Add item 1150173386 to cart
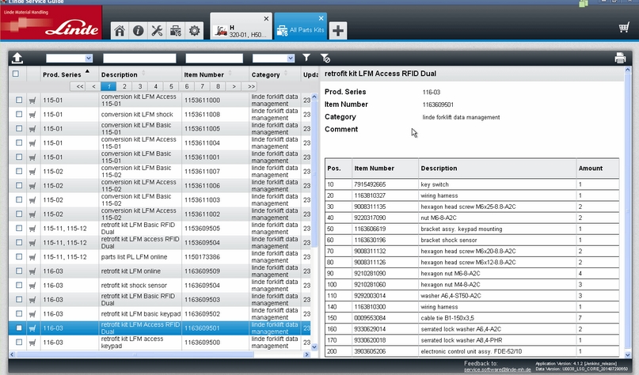The height and width of the screenshot is (375, 639). (32, 257)
